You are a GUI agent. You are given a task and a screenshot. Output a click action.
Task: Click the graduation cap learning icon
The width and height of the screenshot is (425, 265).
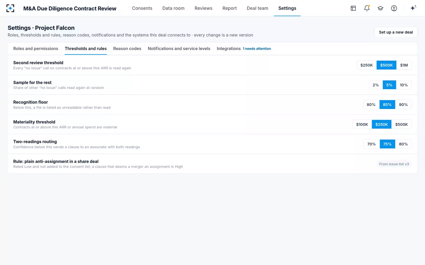pyautogui.click(x=380, y=8)
